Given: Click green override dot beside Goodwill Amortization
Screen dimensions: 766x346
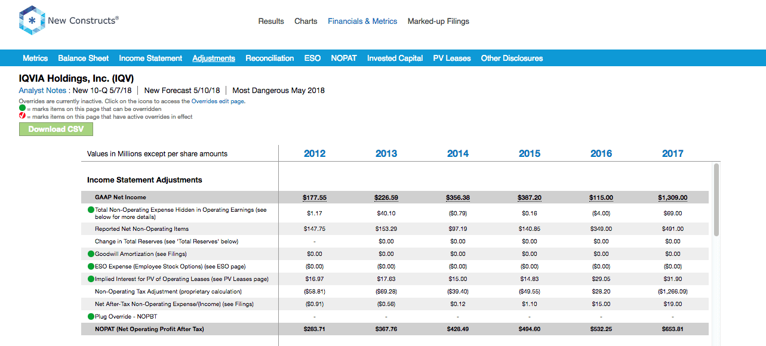Looking at the screenshot, I should point(91,254).
